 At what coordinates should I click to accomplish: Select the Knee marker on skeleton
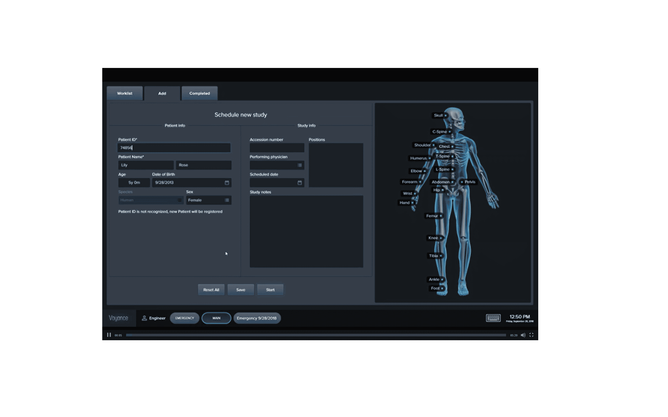[x=441, y=238]
